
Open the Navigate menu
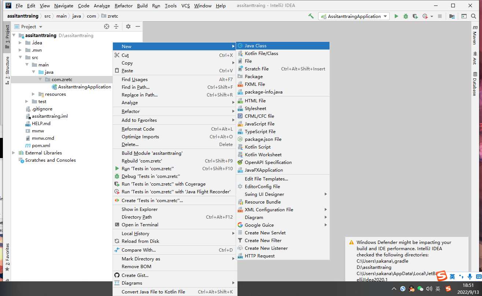(x=64, y=6)
